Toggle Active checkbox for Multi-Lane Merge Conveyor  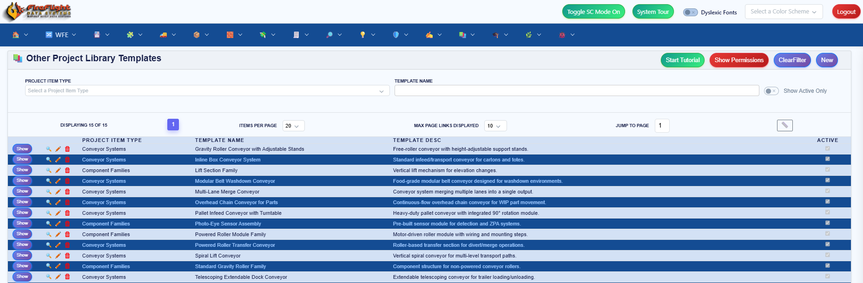(827, 191)
